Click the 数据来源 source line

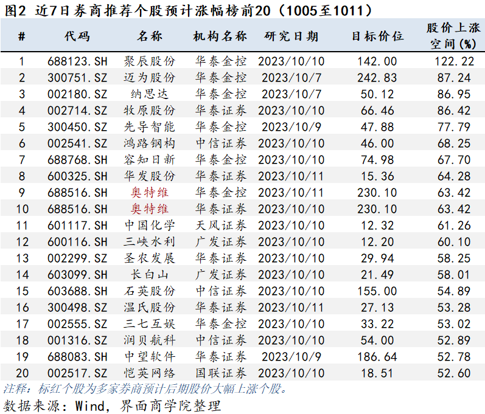click(112, 405)
